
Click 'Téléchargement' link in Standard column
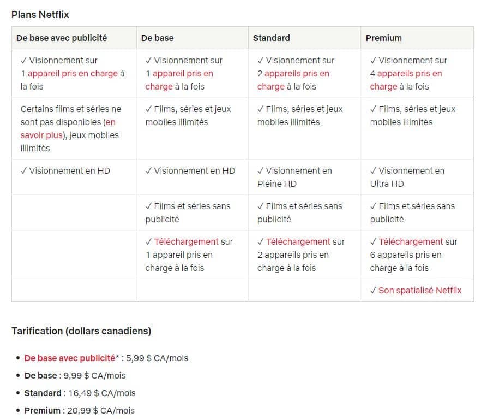tap(298, 241)
